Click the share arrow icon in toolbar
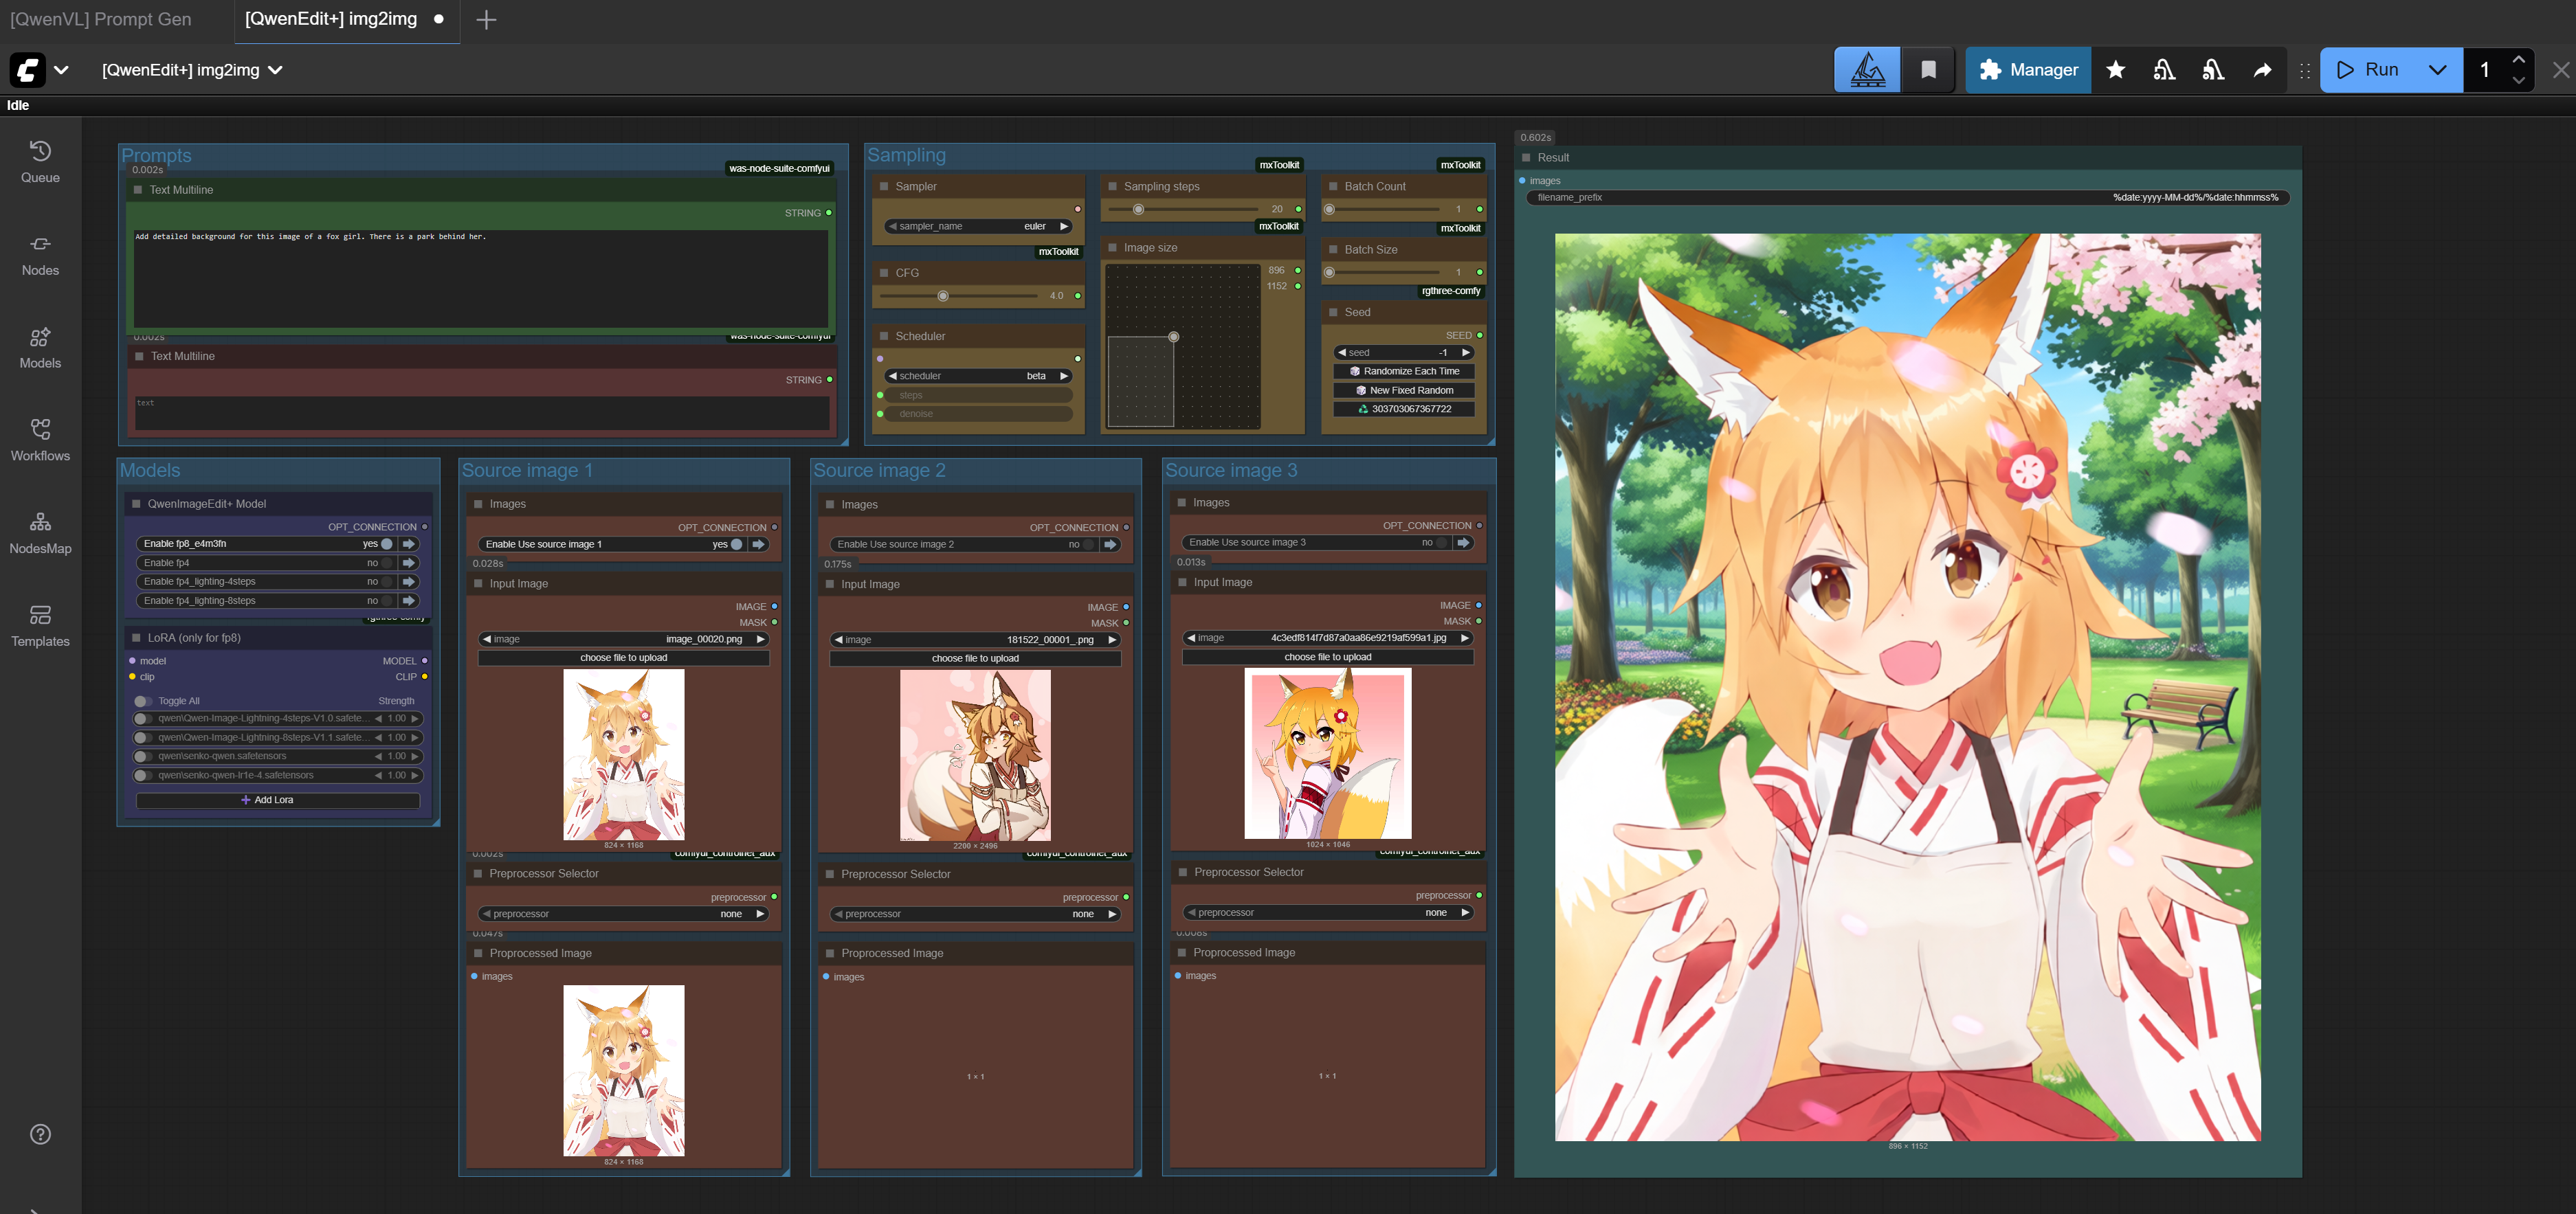Screen dimensions: 2576x1214 2262,70
